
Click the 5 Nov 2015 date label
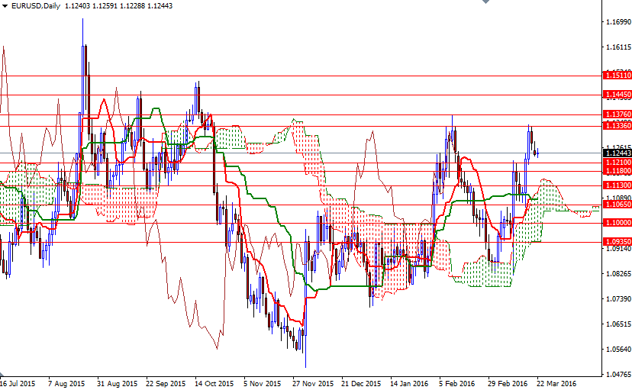point(262,384)
